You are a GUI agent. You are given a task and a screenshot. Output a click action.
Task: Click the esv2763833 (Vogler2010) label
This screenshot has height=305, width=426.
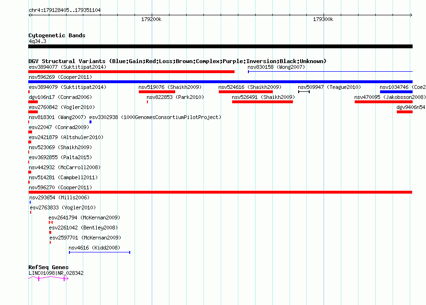tap(63, 207)
